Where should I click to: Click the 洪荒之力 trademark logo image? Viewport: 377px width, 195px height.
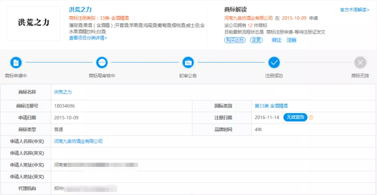[34, 23]
